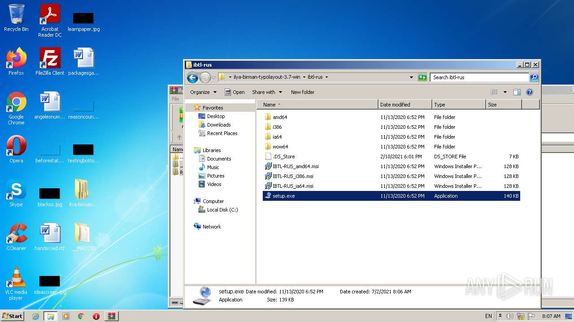Screen dimensions: 574x322
Task: Click the Explorer Back navigation button
Action: 192,77
